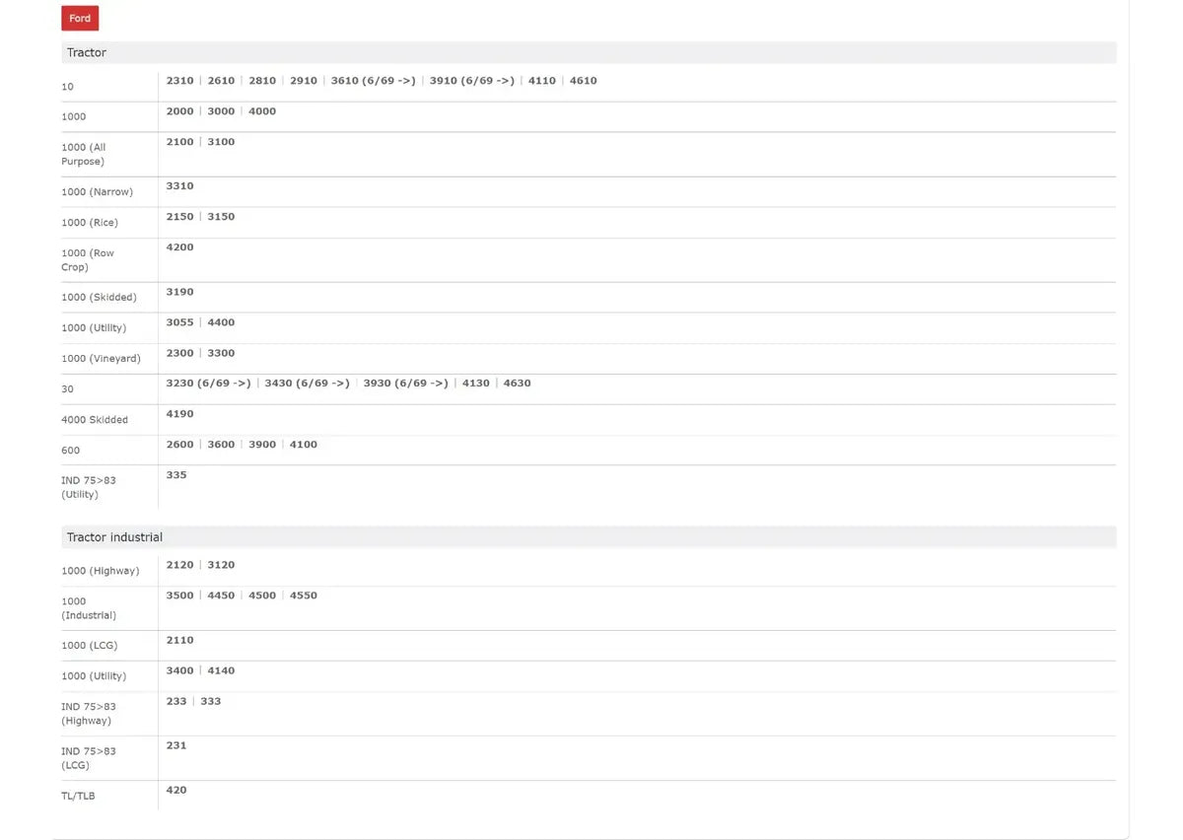Select 3430 (6/69 ->) model

pyautogui.click(x=308, y=384)
